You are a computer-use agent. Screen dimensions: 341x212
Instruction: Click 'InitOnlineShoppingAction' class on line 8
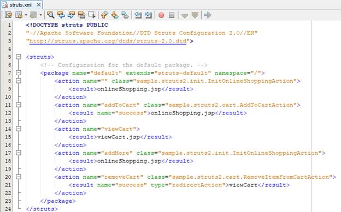(x=250, y=81)
